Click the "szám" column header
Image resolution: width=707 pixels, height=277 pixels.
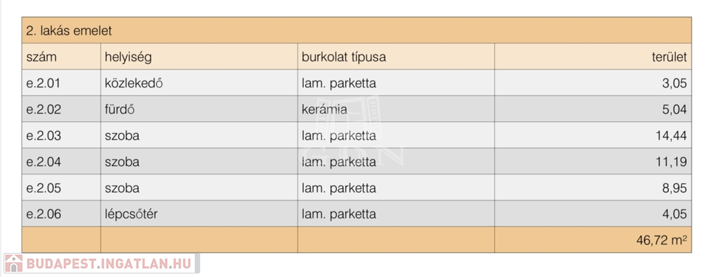pyautogui.click(x=41, y=57)
